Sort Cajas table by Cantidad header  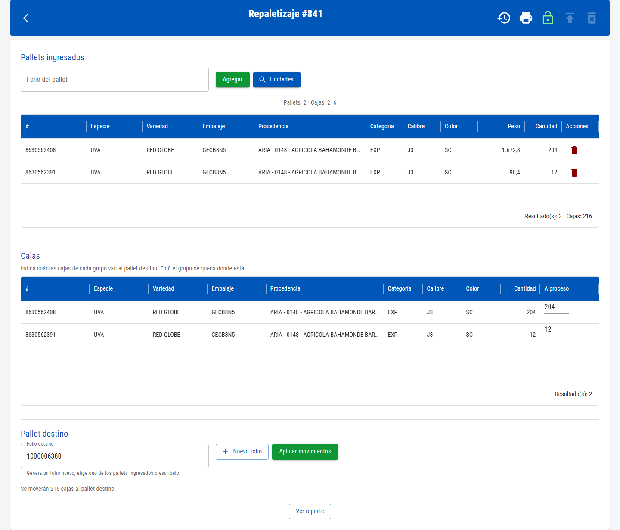point(525,288)
